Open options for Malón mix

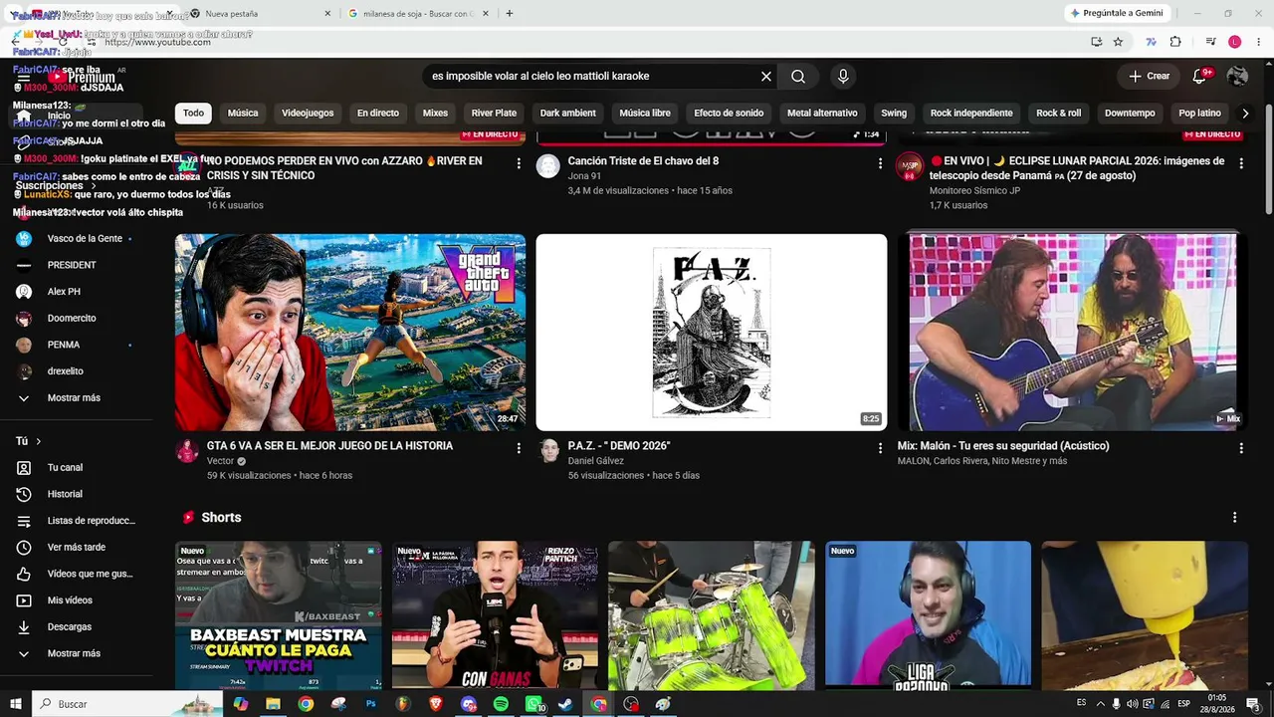[x=1241, y=448]
